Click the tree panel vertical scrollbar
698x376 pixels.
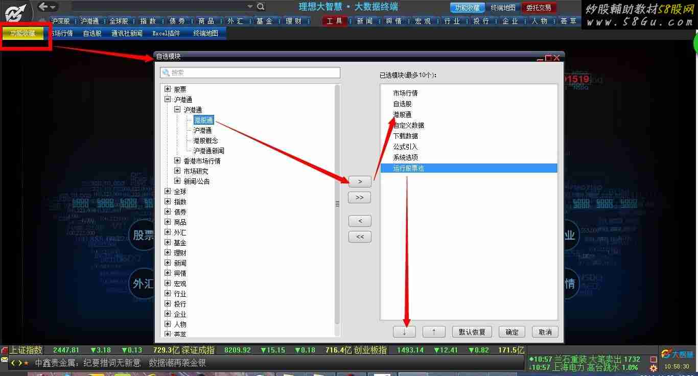coord(337,204)
